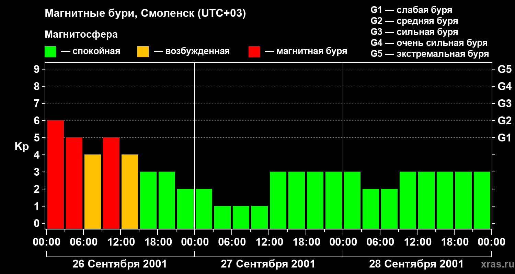The image size is (515, 274).
Task: Click the 'G5 — экстремальная буря' legend line
Action: (x=430, y=54)
